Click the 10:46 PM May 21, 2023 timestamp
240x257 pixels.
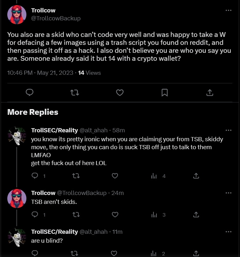(40, 73)
